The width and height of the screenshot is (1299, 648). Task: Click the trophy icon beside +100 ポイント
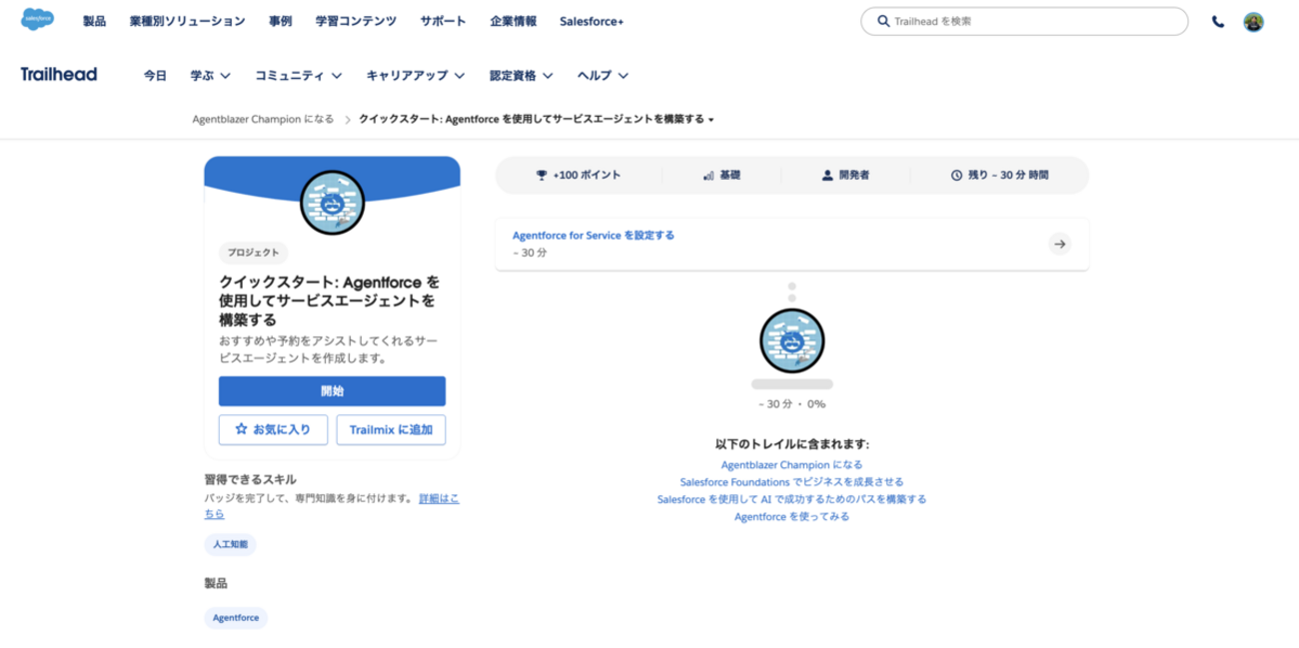pos(541,174)
